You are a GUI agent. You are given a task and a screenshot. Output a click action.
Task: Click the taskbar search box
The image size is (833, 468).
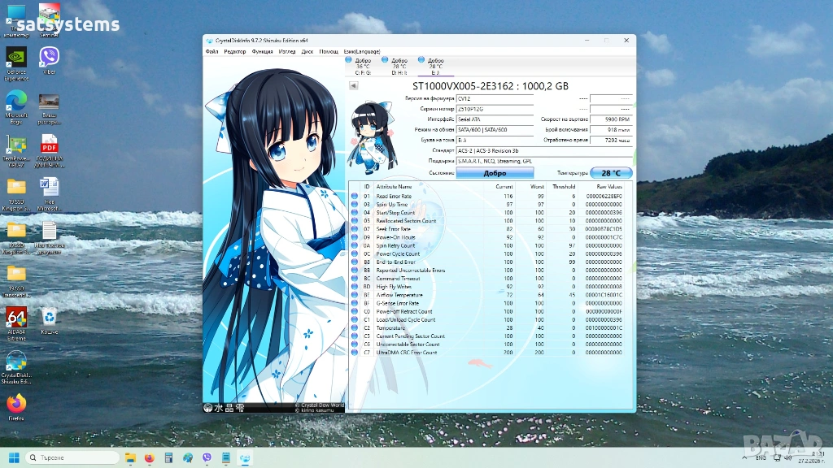[73, 458]
